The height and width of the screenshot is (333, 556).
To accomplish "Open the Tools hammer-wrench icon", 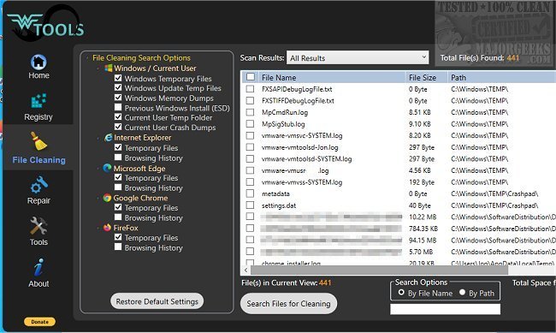I will click(38, 226).
